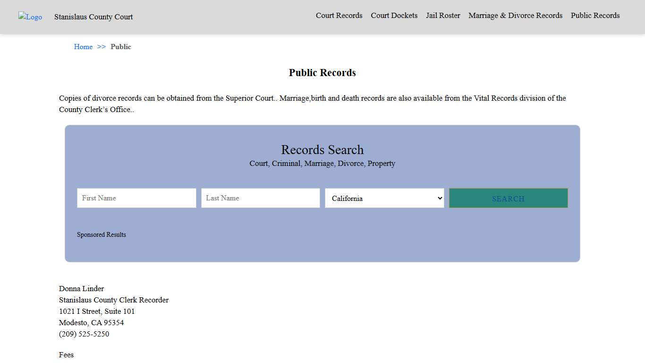Screen dimensions: 645x363
Task: Open the Court Records menu item
Action: 339,16
